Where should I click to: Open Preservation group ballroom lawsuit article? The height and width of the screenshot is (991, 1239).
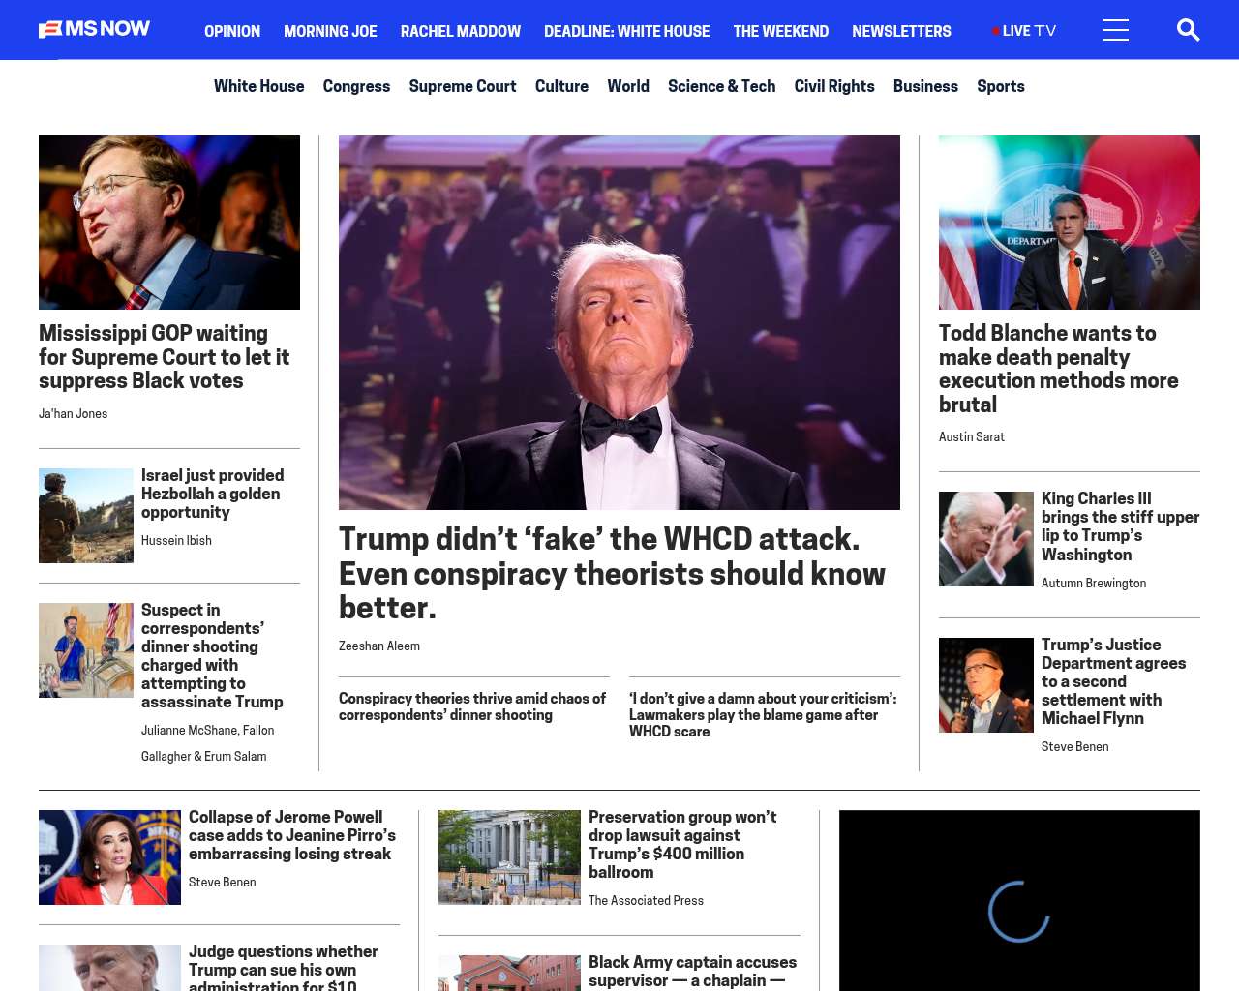click(682, 844)
